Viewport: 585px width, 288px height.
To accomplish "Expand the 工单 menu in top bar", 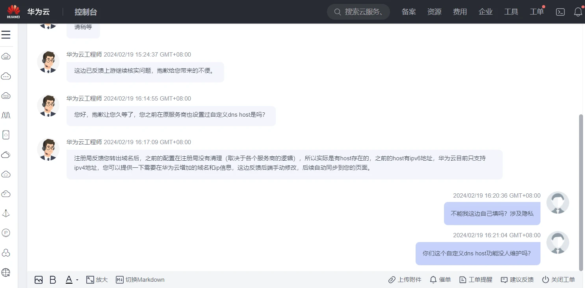I will coord(537,12).
